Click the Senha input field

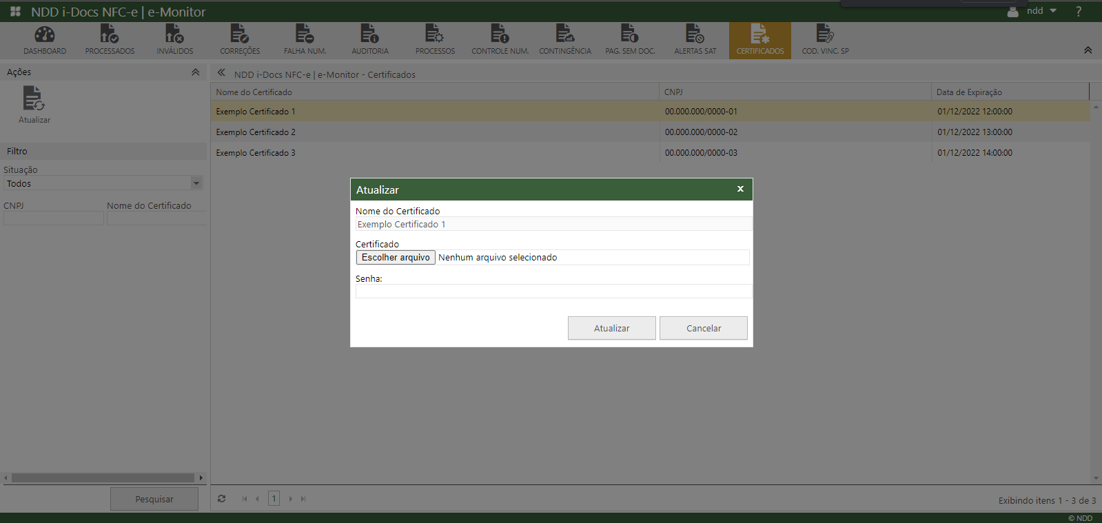(553, 291)
